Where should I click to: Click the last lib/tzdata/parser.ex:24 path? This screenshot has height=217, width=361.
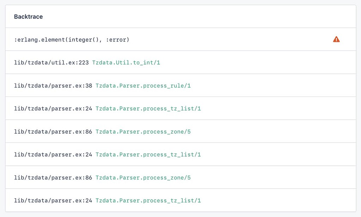pos(53,200)
